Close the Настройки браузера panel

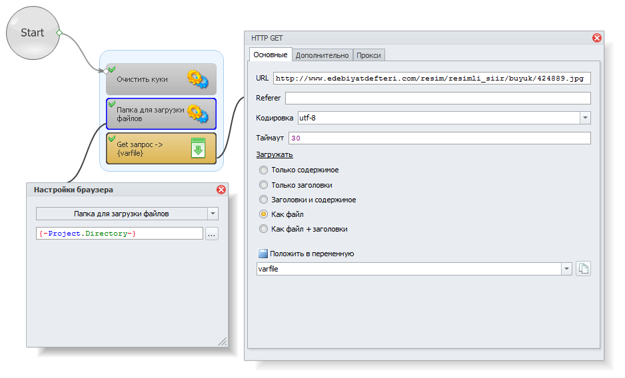point(221,190)
